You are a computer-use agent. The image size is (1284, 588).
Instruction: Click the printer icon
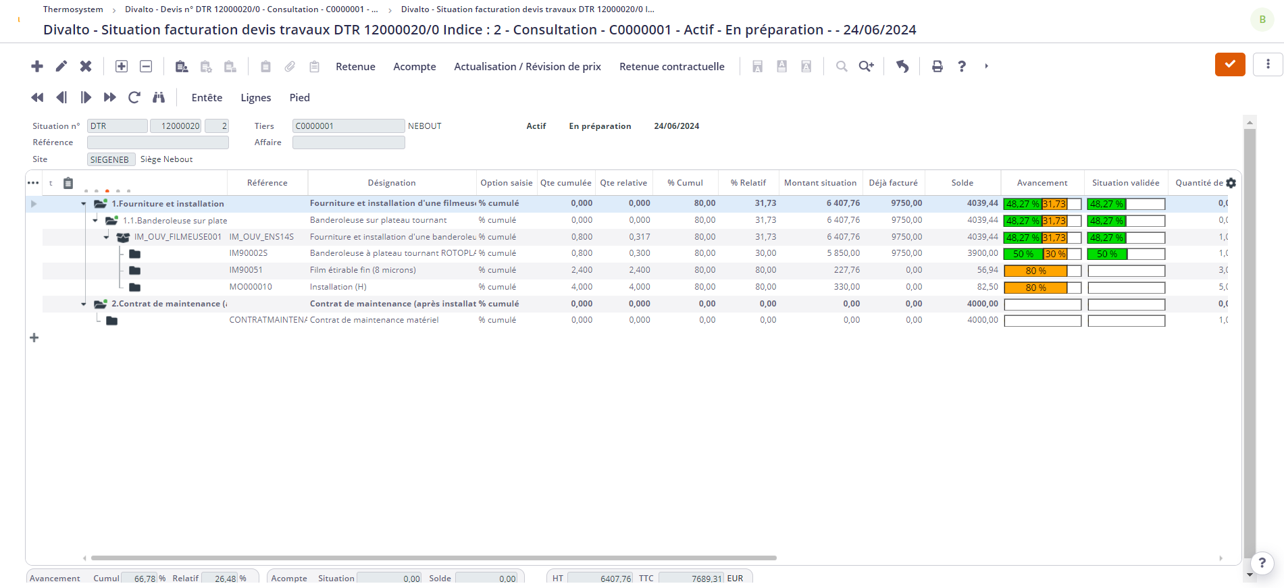point(937,66)
